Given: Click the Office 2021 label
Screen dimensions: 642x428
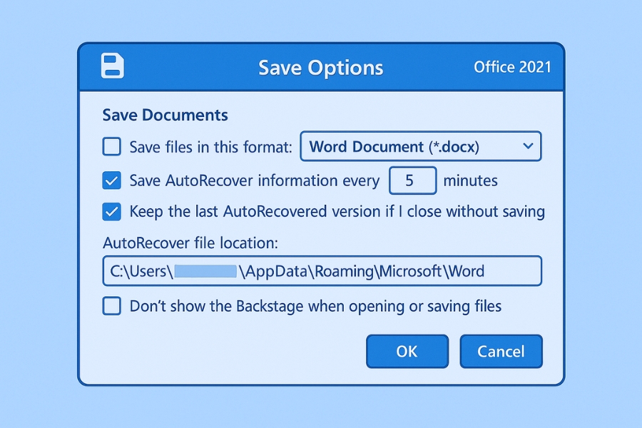Looking at the screenshot, I should coord(513,67).
